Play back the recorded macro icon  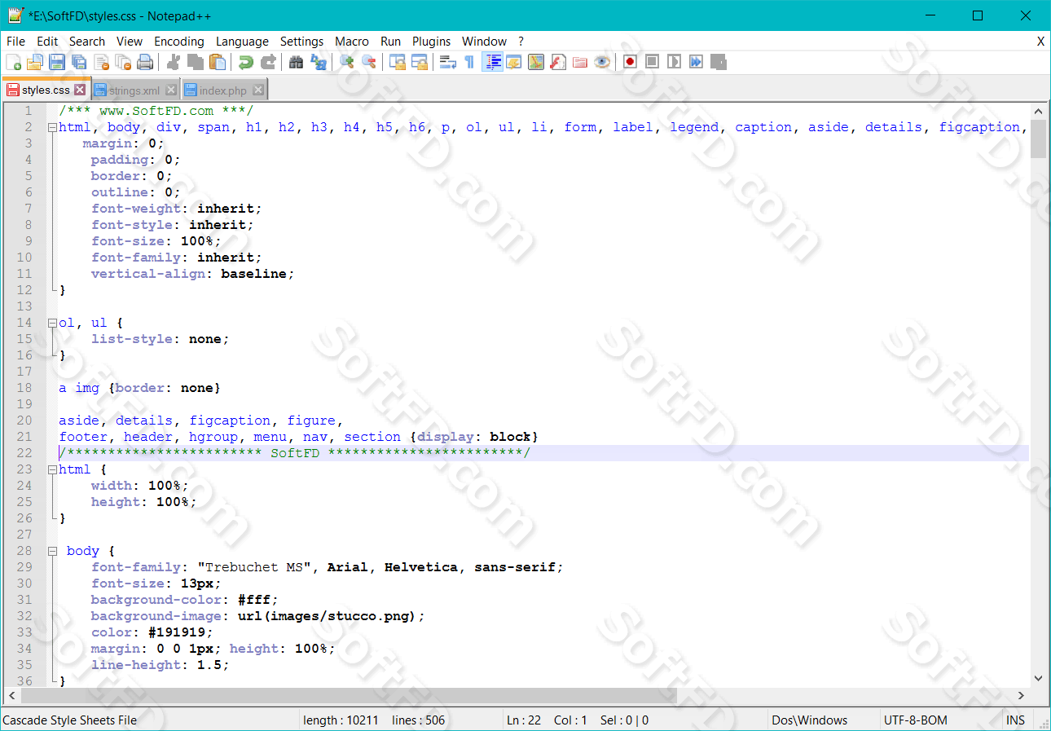[674, 62]
